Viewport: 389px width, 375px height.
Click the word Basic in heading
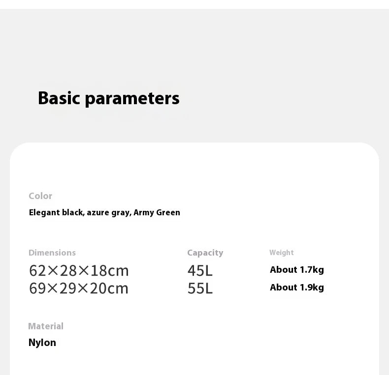click(59, 98)
